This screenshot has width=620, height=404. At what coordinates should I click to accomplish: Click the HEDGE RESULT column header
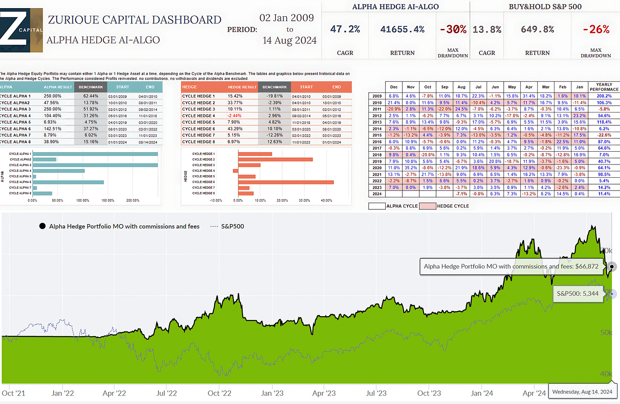(x=242, y=87)
